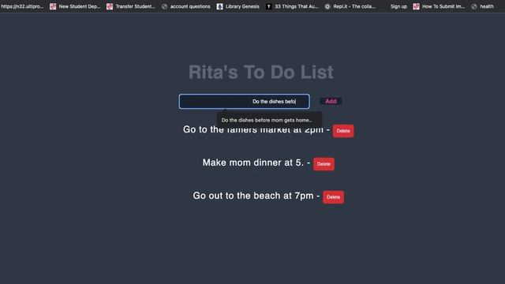The height and width of the screenshot is (284, 505).
Task: Click the account questions globe icon
Action: click(x=165, y=6)
